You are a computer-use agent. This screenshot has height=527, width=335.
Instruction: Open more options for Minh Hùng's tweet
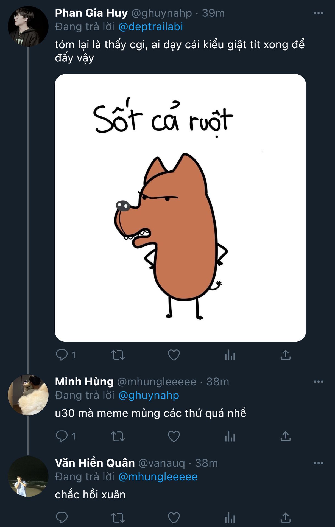pyautogui.click(x=318, y=382)
